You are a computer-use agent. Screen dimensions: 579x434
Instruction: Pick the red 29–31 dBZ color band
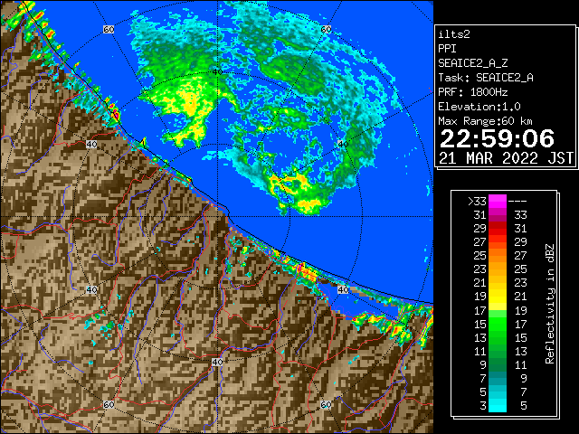498,229
